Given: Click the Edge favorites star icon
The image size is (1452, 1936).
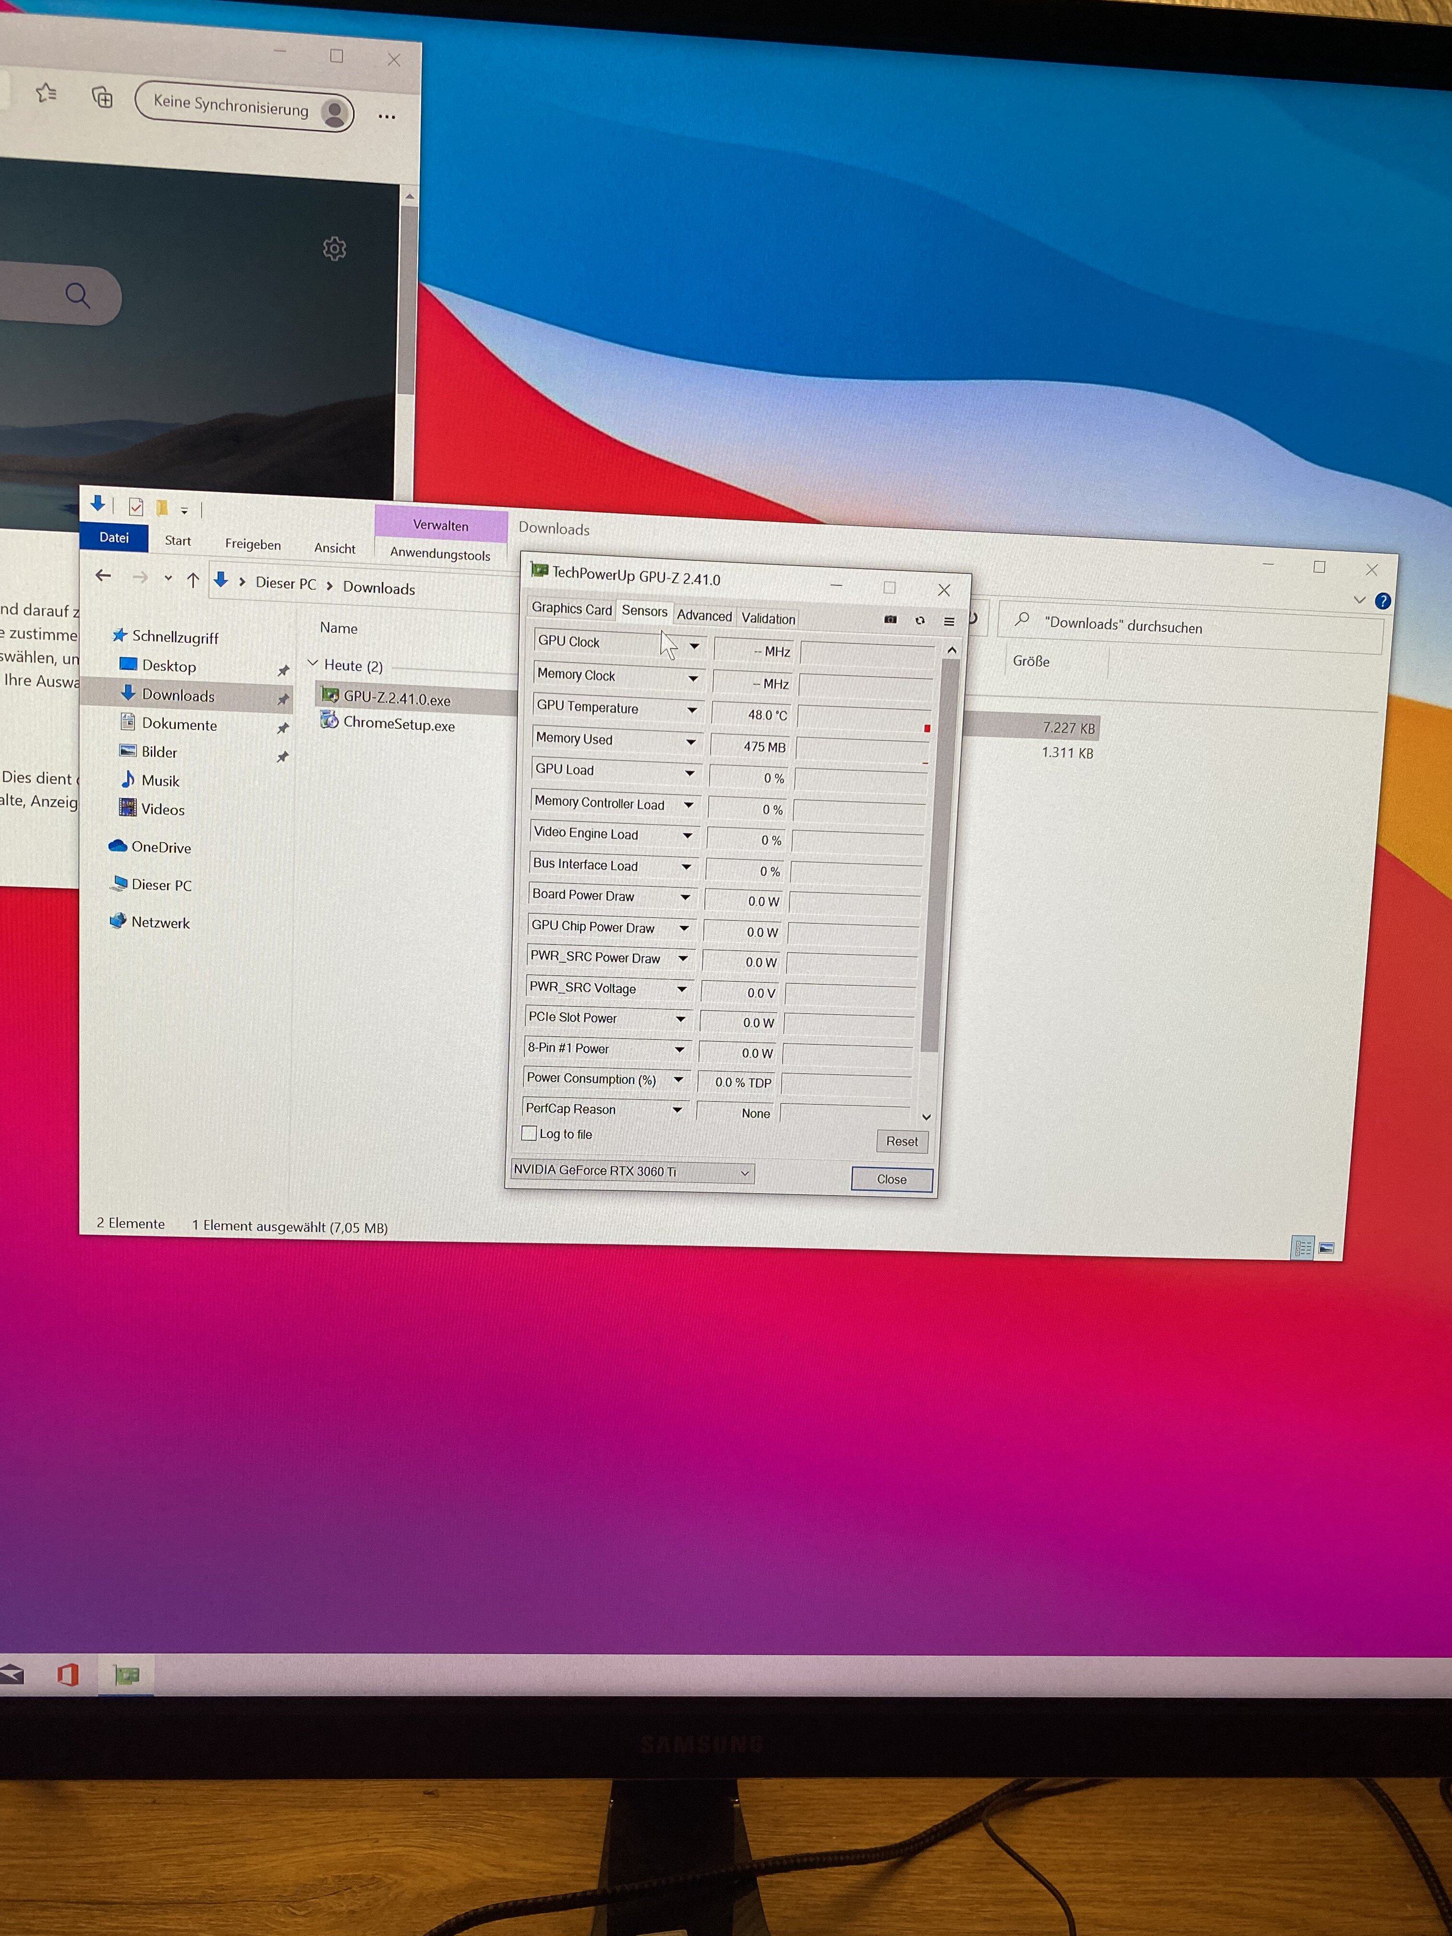Looking at the screenshot, I should coord(47,93).
